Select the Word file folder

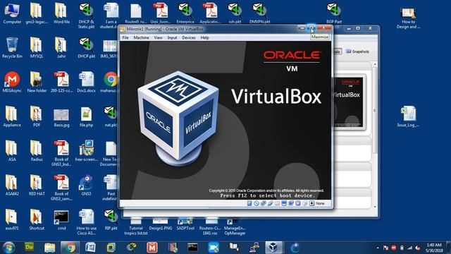coord(61,13)
